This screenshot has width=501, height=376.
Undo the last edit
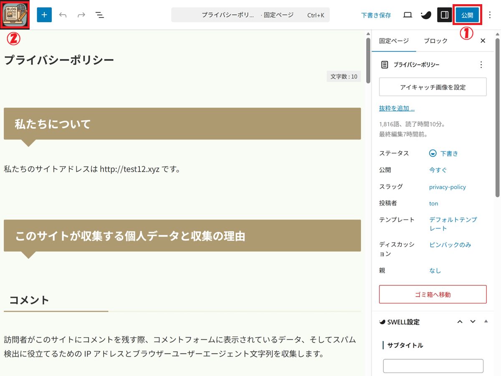point(63,15)
